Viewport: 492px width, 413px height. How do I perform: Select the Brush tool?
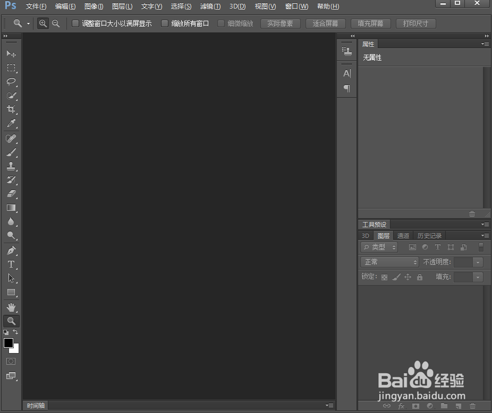[x=11, y=152]
